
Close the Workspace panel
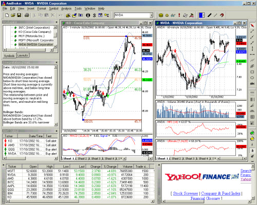coord(57,22)
